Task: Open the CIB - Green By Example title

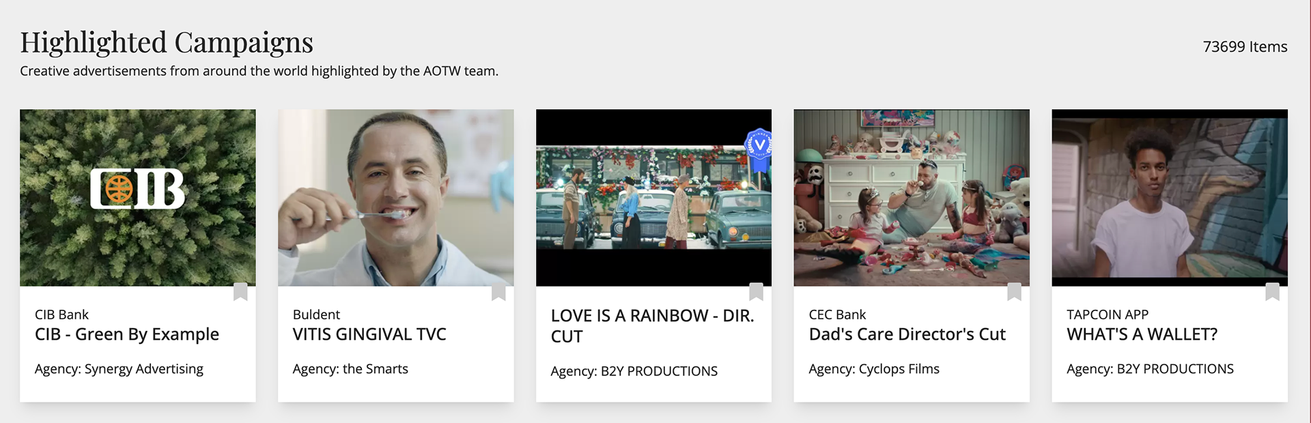Action: [x=127, y=334]
